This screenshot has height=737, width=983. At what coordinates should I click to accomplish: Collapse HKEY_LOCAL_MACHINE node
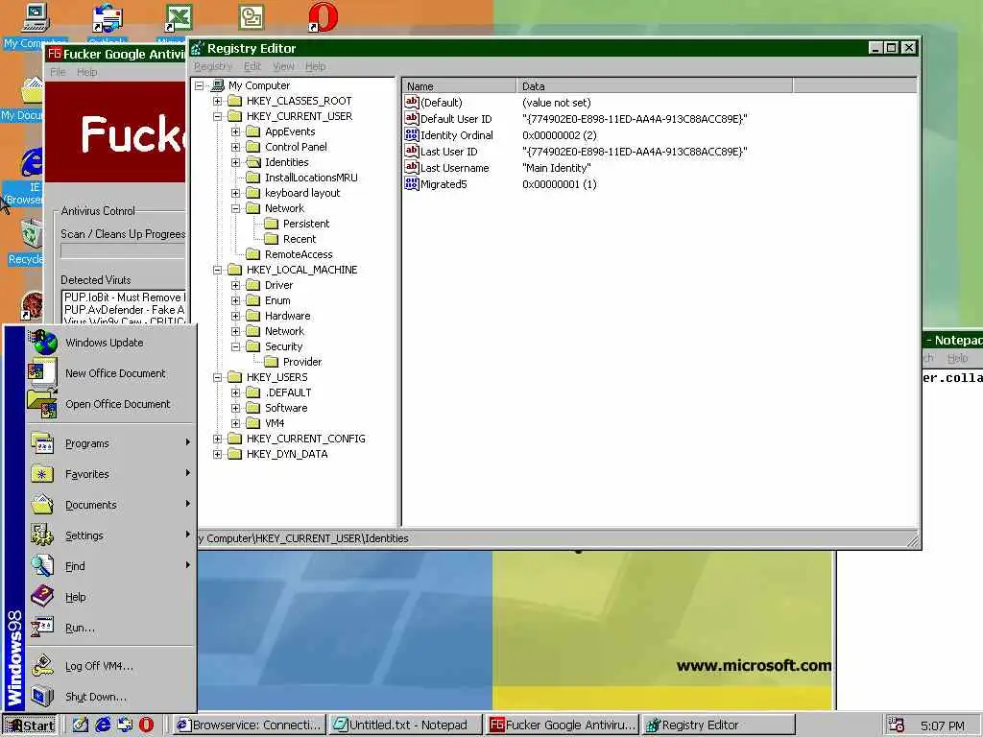click(218, 270)
